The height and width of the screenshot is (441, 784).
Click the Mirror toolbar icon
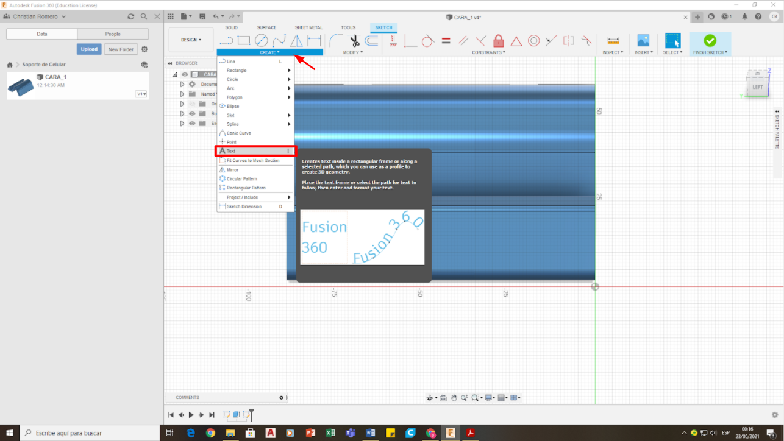[x=296, y=41]
